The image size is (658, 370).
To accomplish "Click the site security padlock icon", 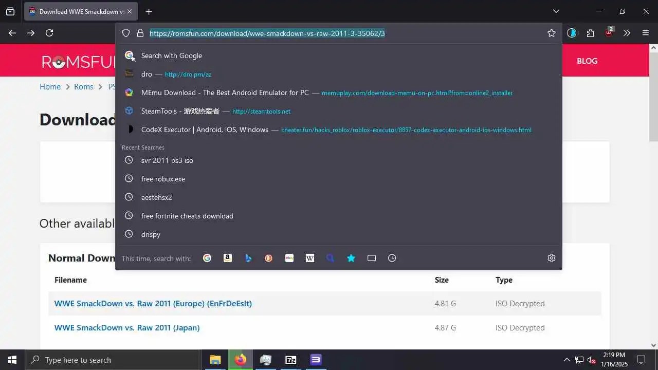I will pyautogui.click(x=140, y=33).
